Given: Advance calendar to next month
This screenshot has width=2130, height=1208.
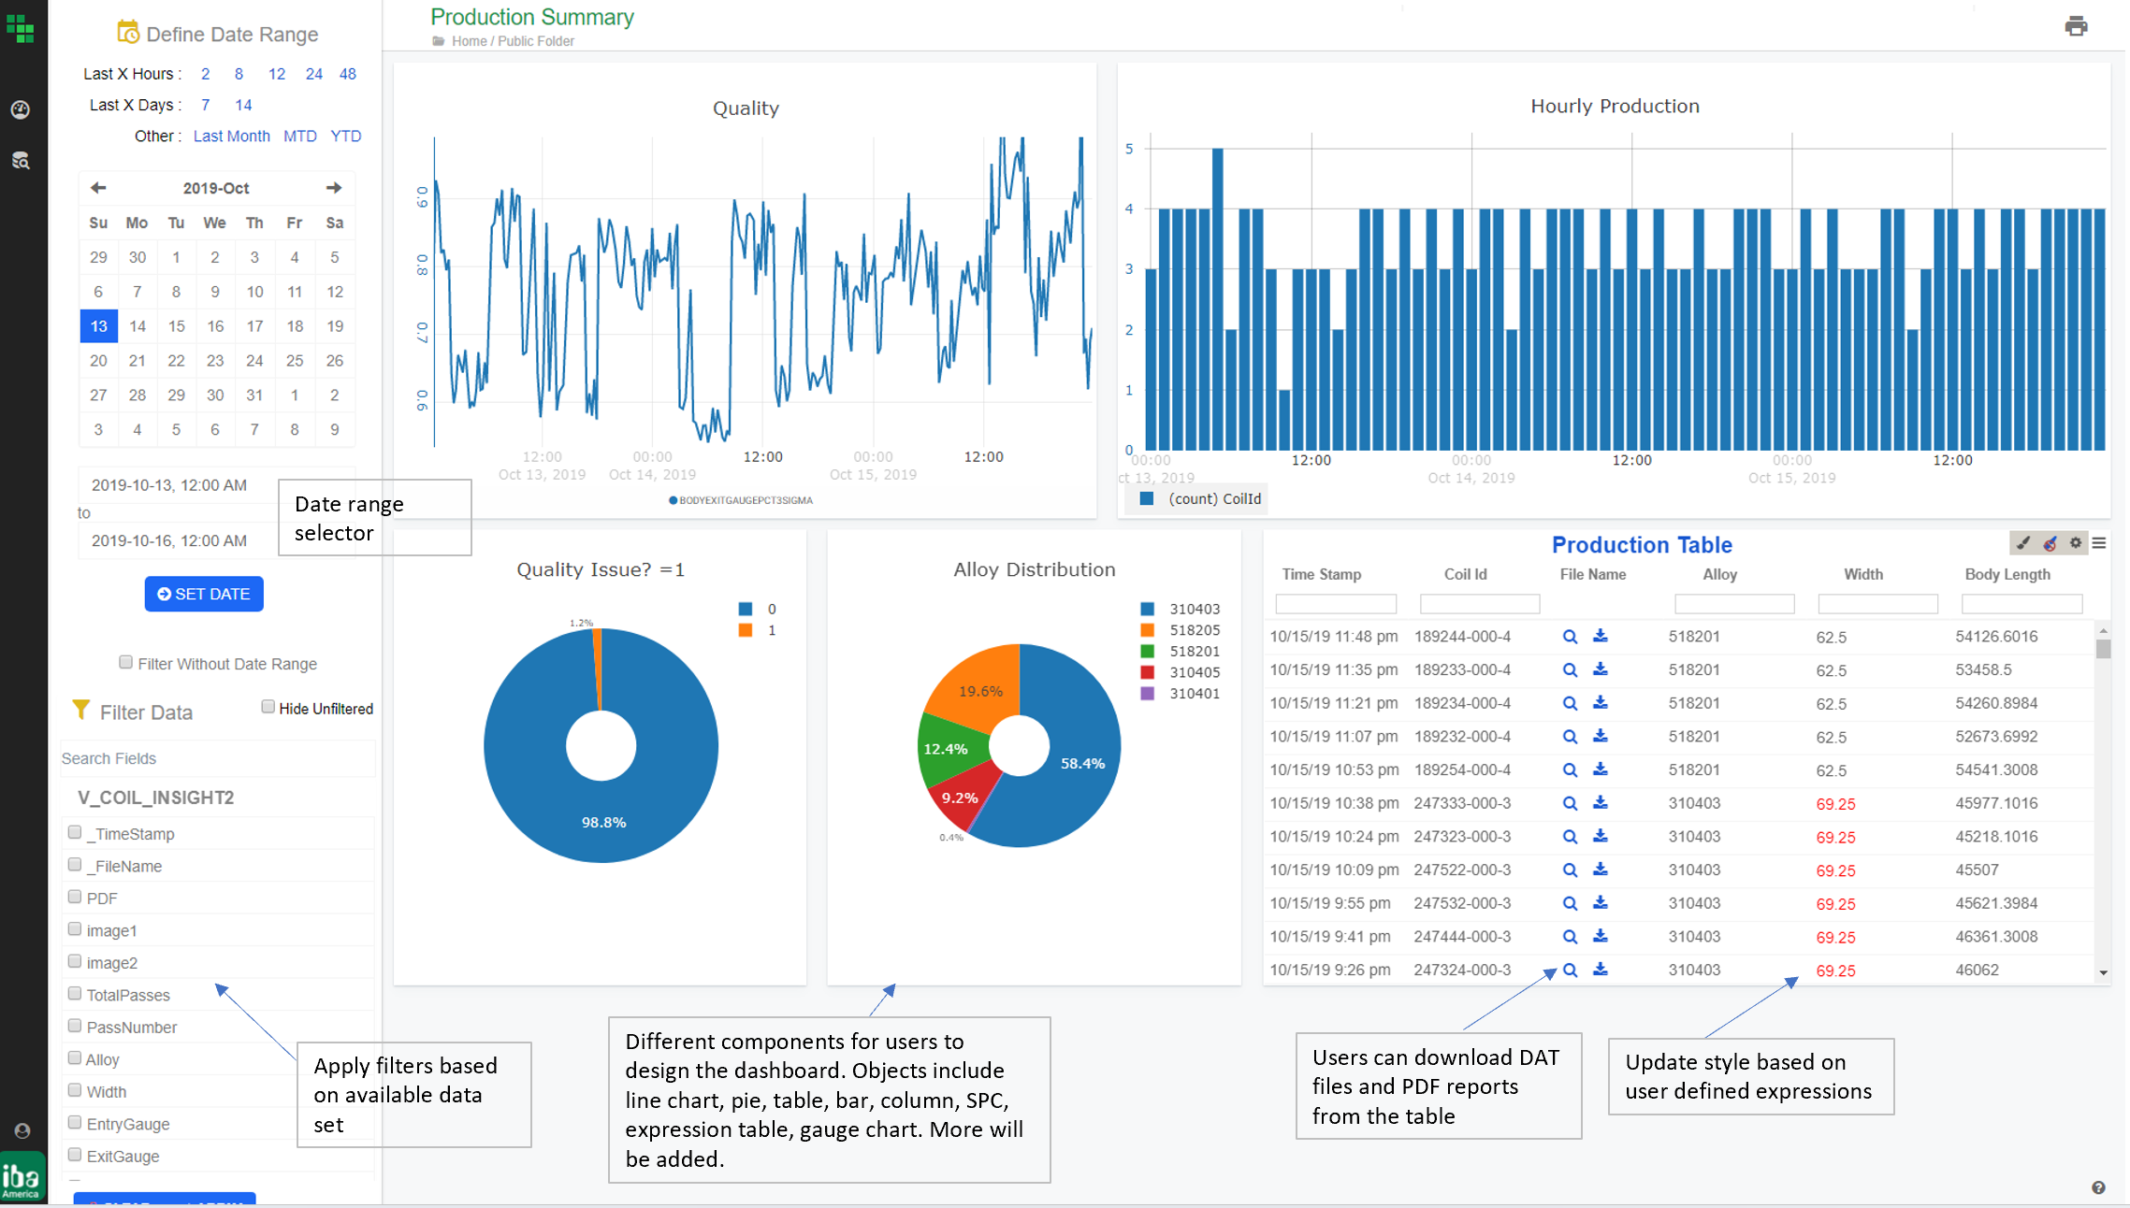Looking at the screenshot, I should (x=334, y=188).
